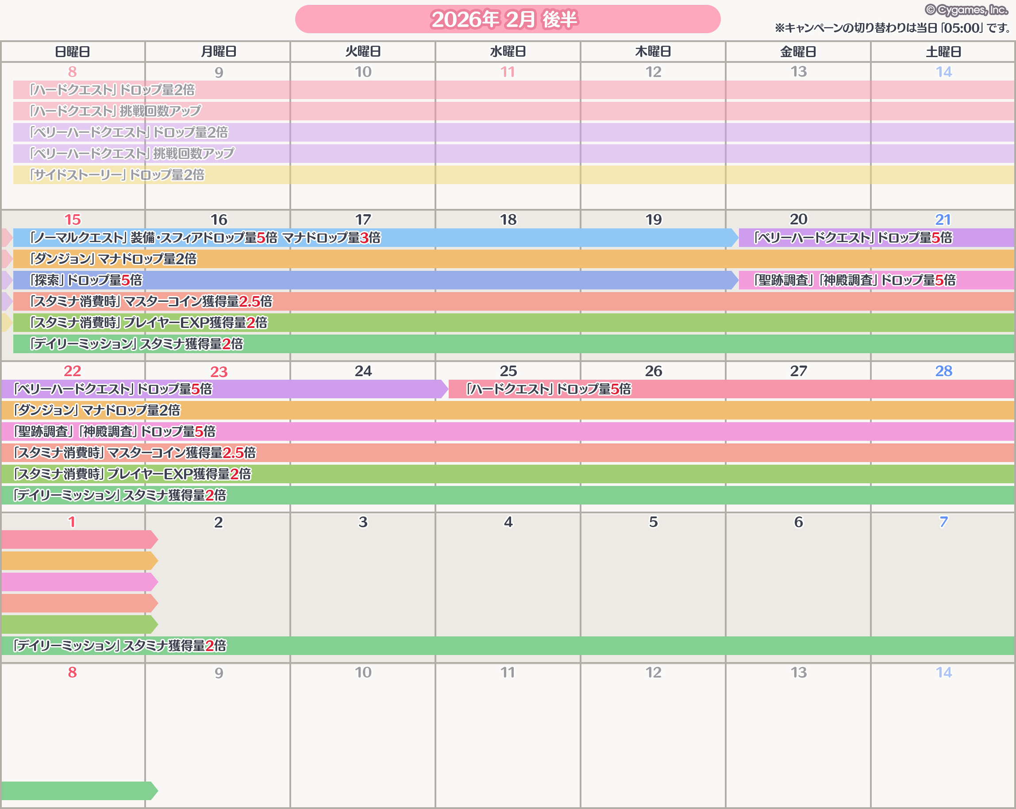Click date 23 in red
Screen dimensions: 1016x809
pyautogui.click(x=219, y=372)
